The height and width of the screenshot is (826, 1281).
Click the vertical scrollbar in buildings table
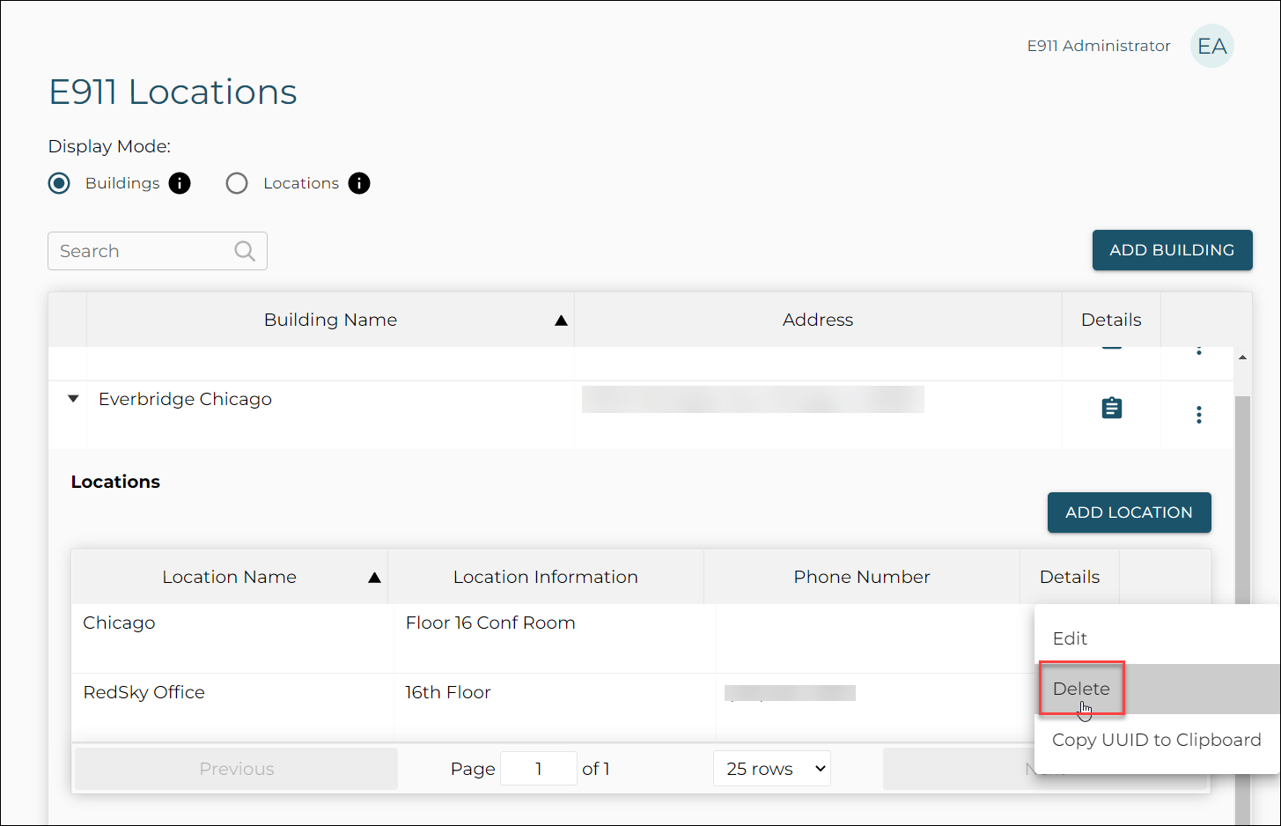[1242, 528]
